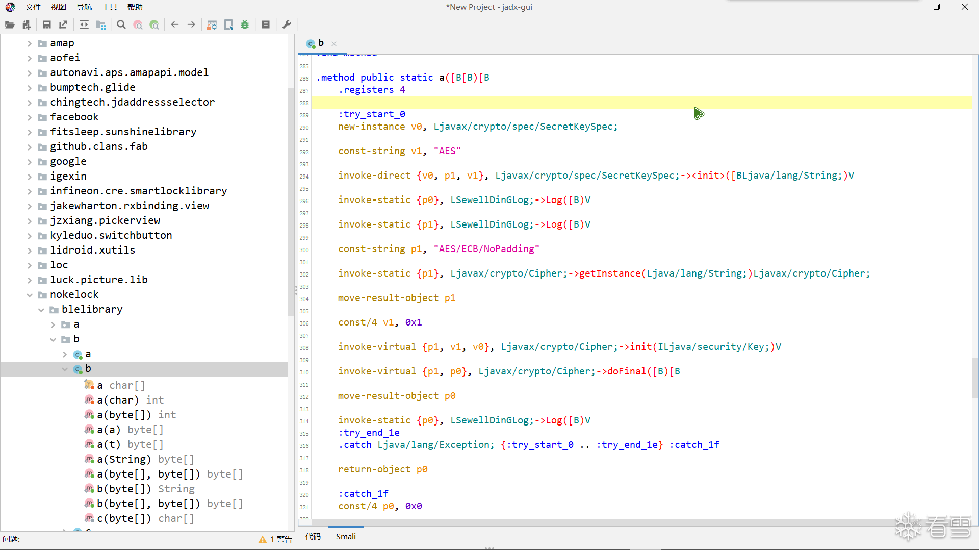Navigate back with left arrow icon

(175, 24)
